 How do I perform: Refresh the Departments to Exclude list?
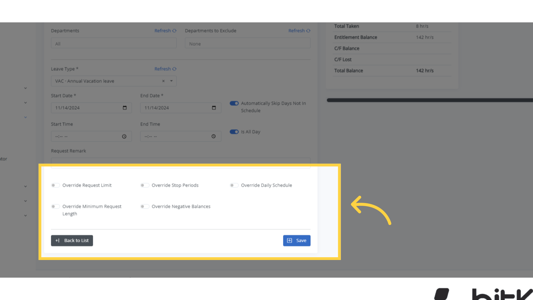[308, 31]
